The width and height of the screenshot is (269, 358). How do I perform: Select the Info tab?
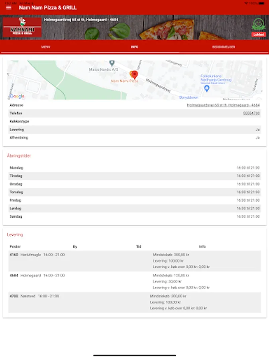pos(135,47)
